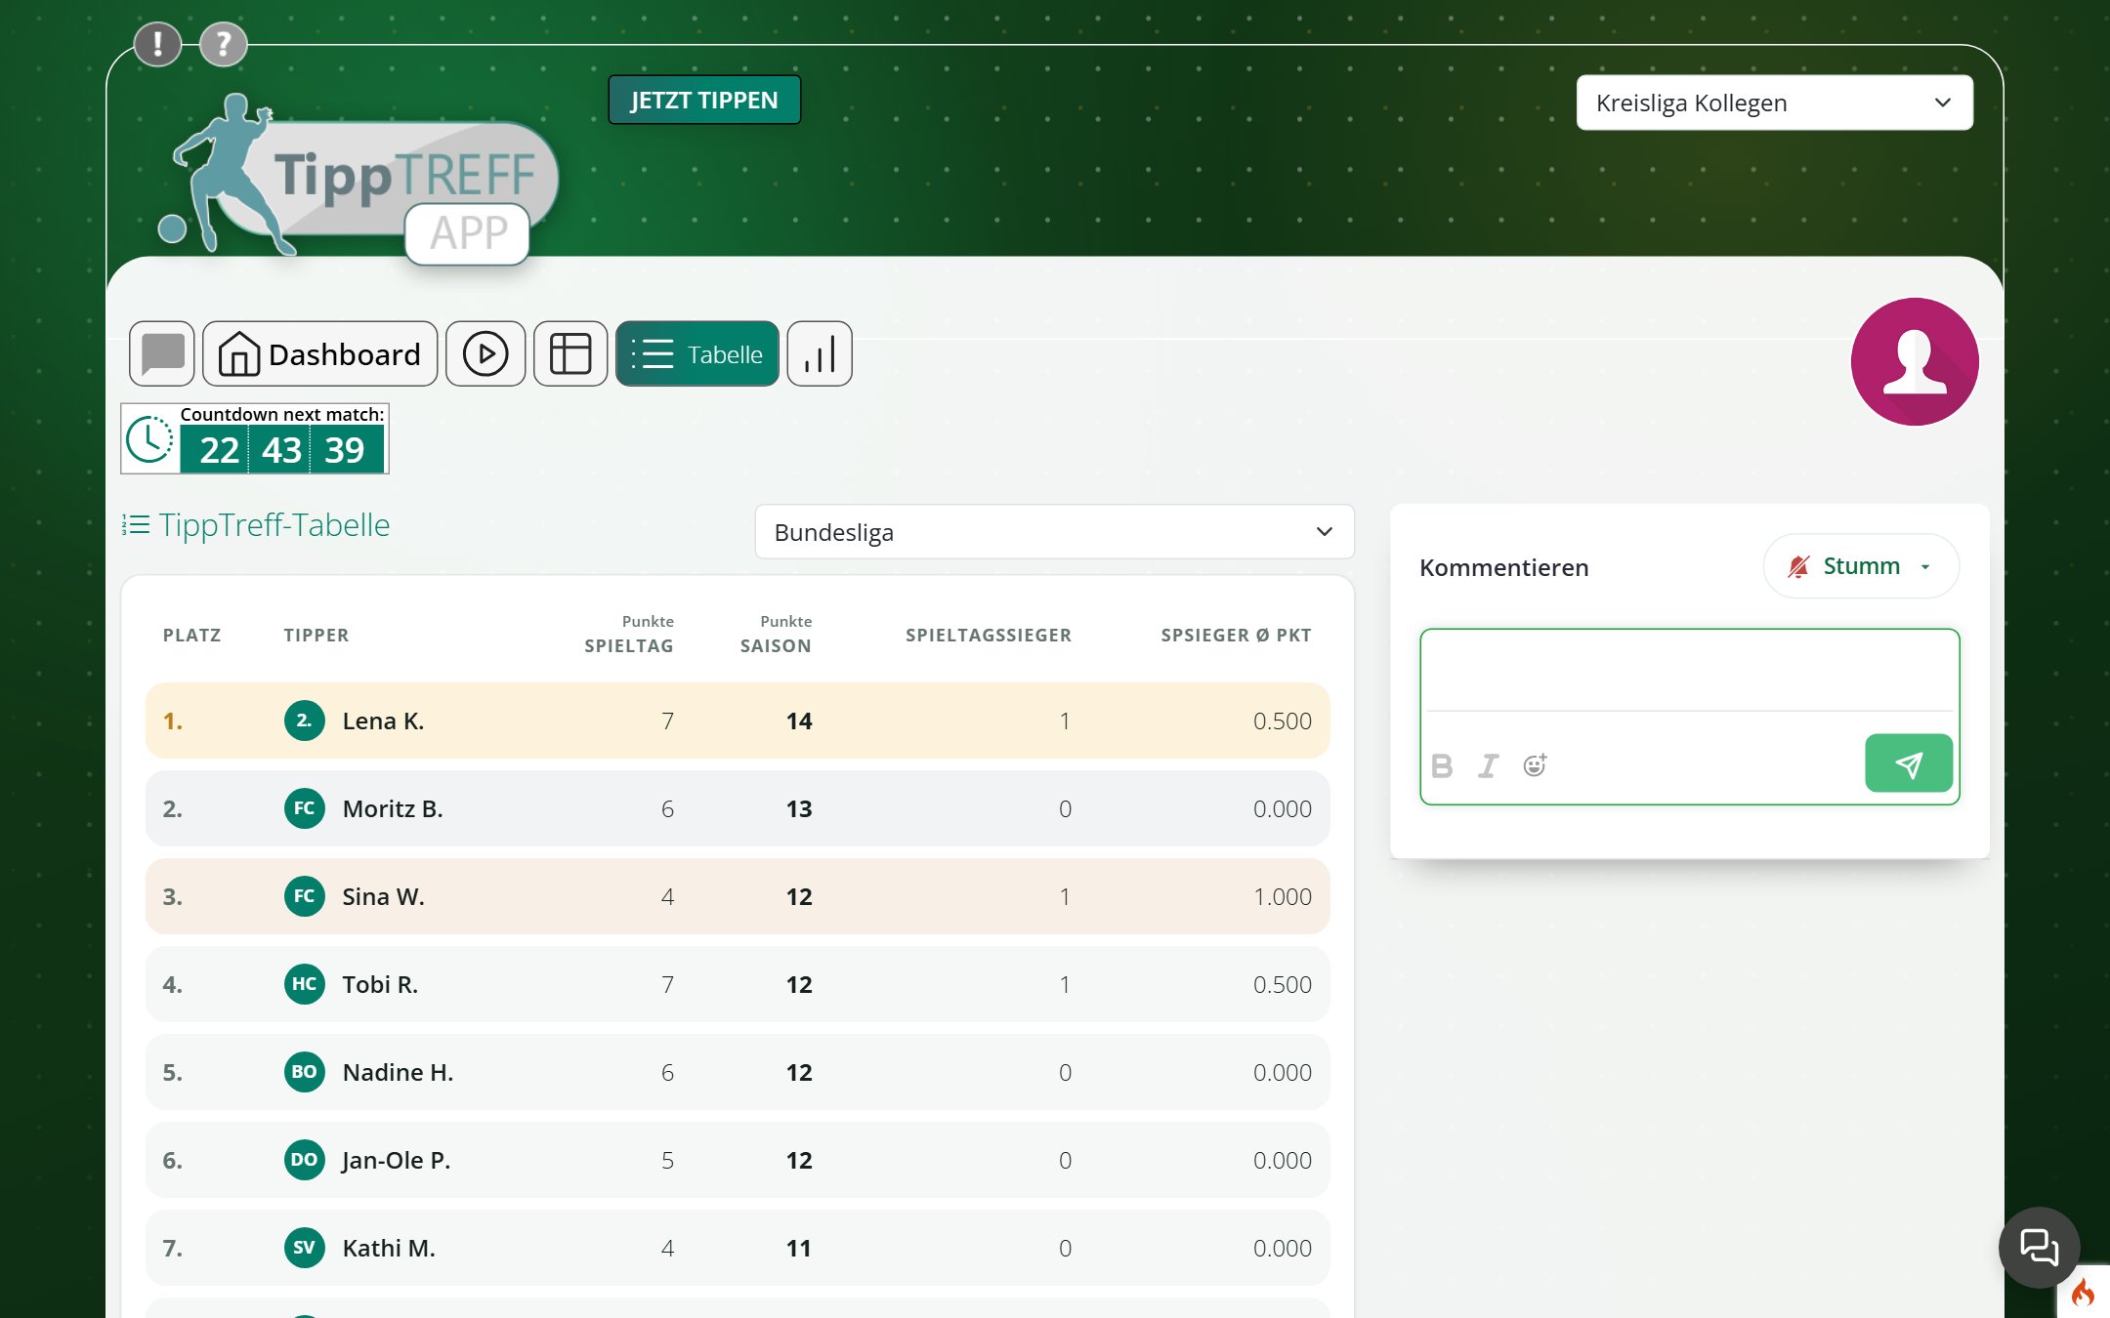The width and height of the screenshot is (2110, 1318).
Task: Insert an emoji into the comment
Action: (x=1535, y=765)
